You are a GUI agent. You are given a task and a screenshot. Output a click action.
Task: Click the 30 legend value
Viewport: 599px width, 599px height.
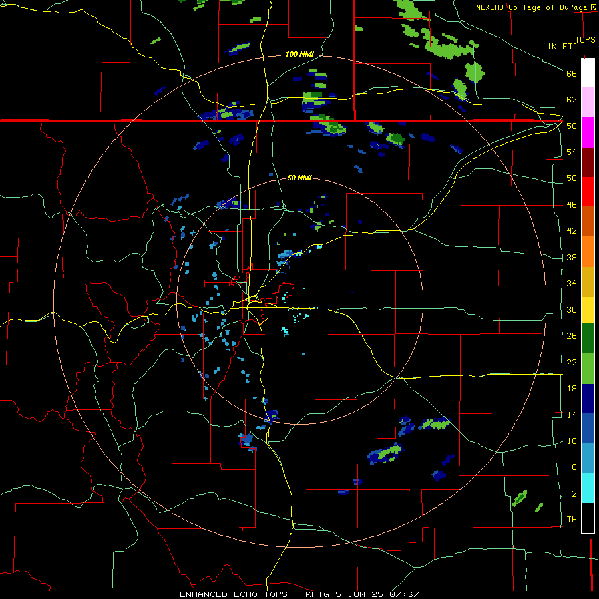572,309
